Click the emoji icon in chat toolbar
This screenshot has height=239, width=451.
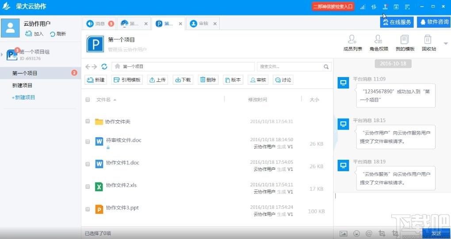[356, 233]
